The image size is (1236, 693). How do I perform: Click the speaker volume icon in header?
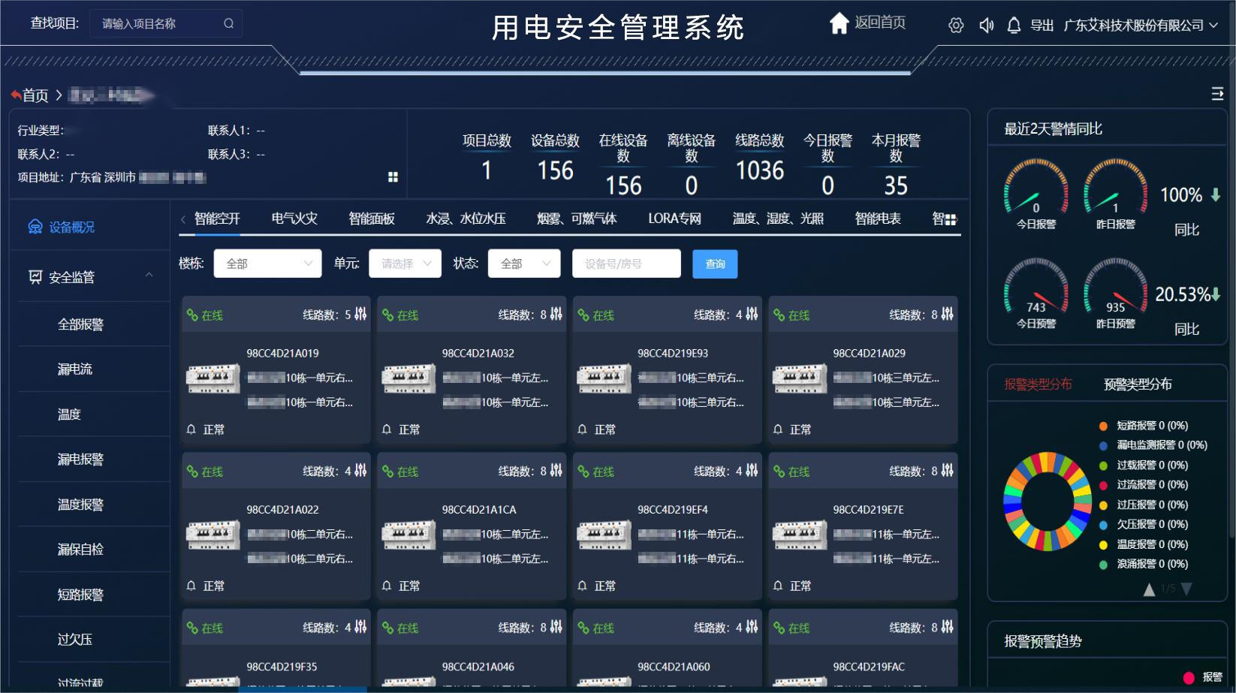coord(986,25)
